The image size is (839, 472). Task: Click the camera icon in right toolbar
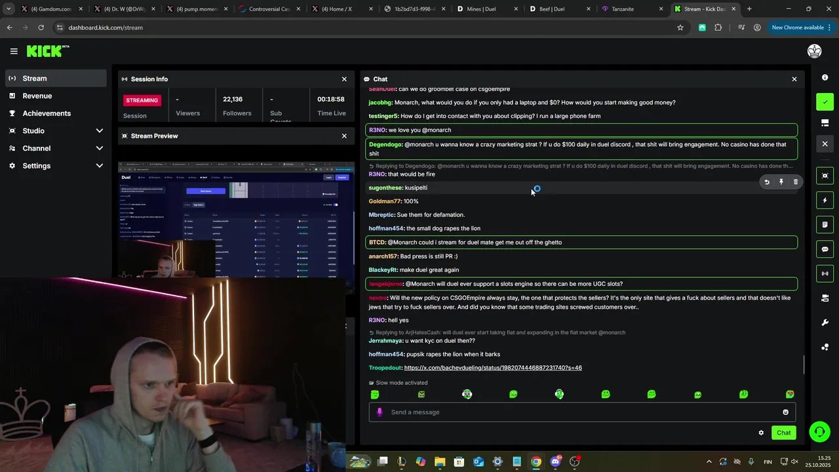click(x=825, y=298)
